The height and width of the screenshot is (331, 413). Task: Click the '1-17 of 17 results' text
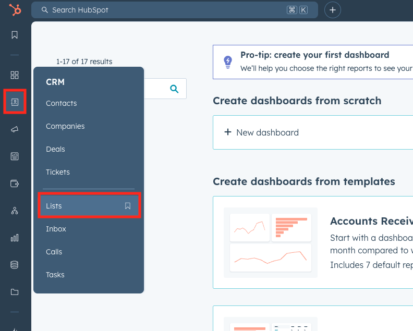coord(84,62)
